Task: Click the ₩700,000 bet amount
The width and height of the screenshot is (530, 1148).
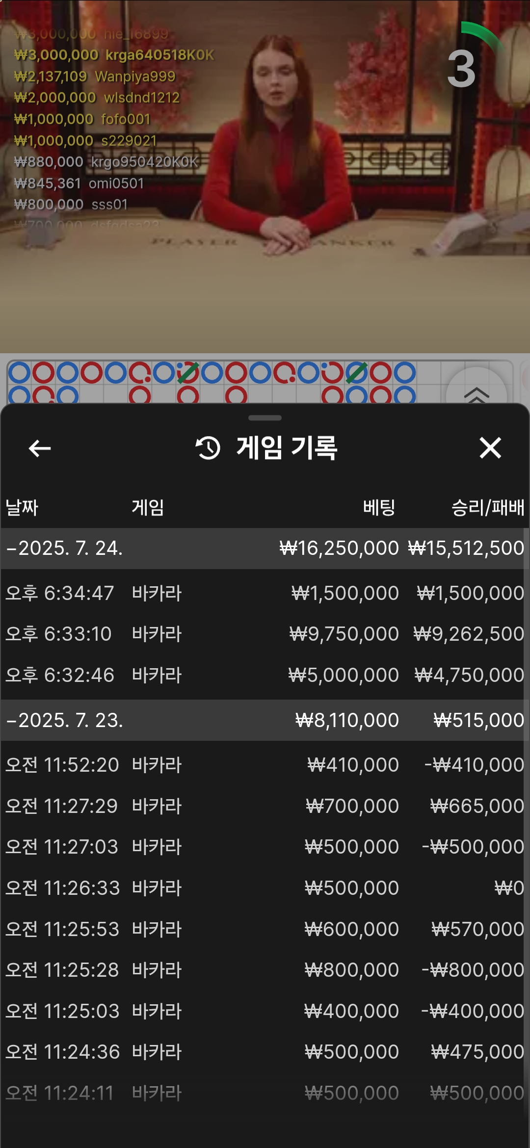Action: coord(352,806)
